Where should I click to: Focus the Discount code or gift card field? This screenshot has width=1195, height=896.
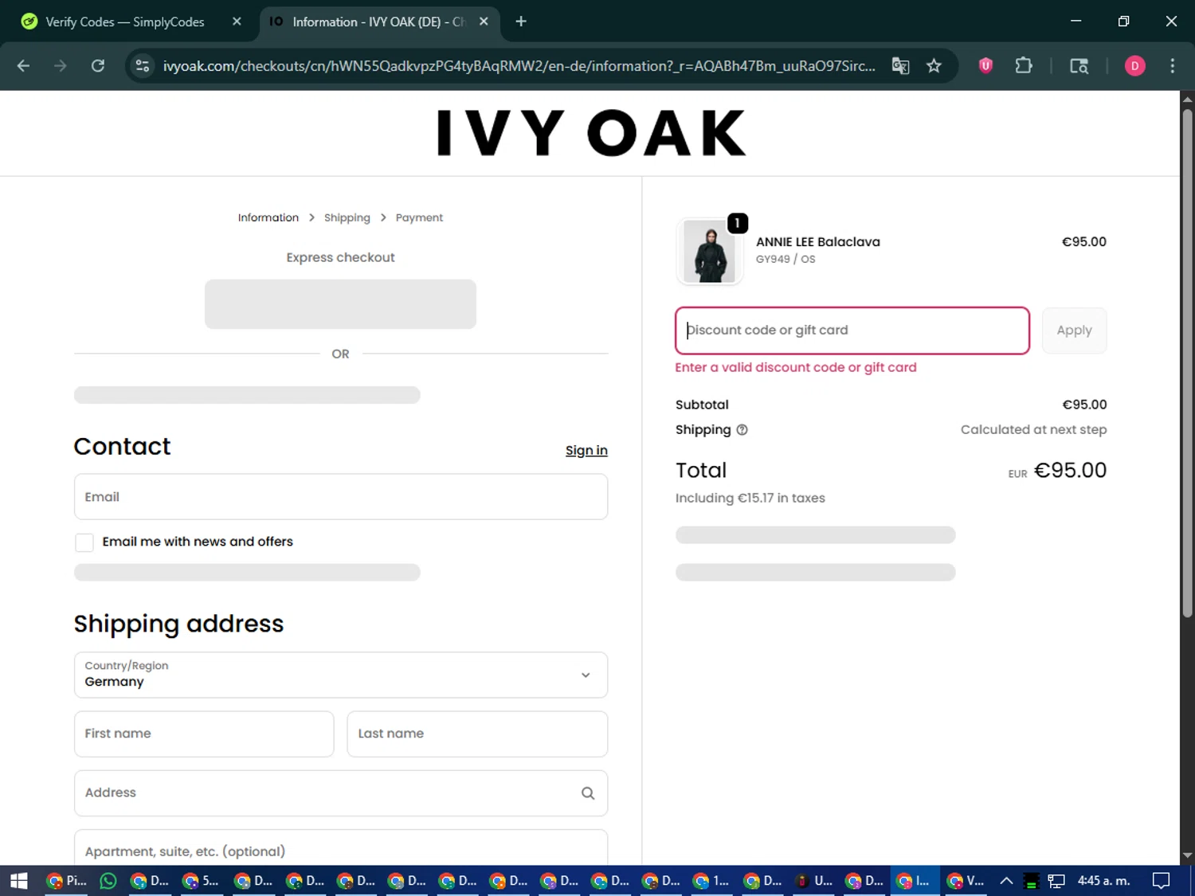[x=852, y=331]
